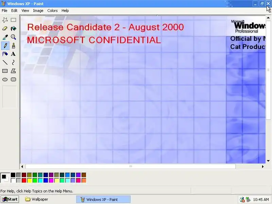The height and width of the screenshot is (204, 272).
Task: Select the magenta color swatch
Action: pos(51,181)
